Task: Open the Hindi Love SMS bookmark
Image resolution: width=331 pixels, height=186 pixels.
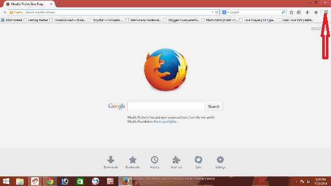Action: click(295, 20)
